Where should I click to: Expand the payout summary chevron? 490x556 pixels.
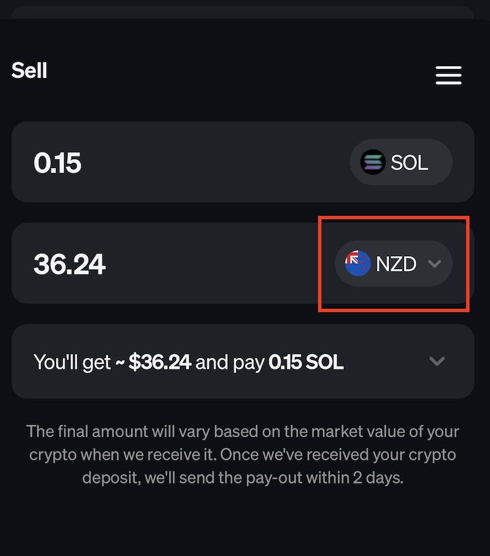pos(437,361)
